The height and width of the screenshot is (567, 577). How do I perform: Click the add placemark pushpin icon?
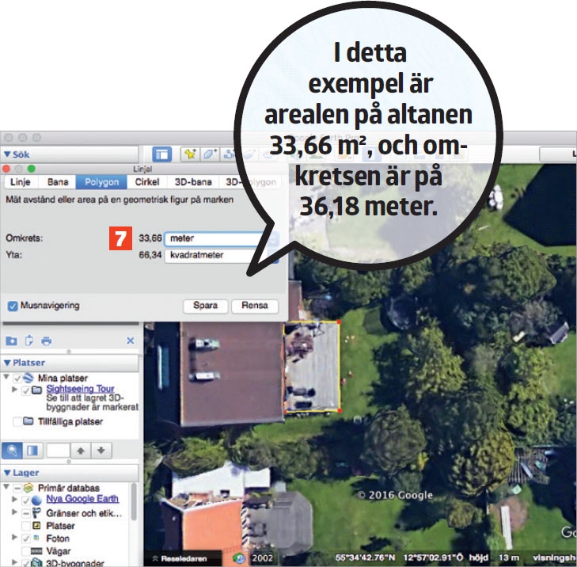(x=190, y=155)
